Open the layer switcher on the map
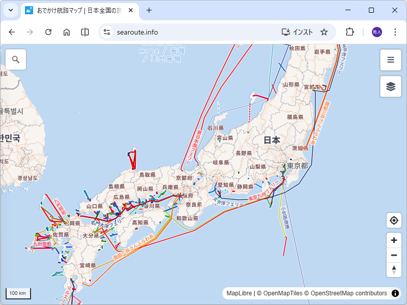 tap(390, 86)
